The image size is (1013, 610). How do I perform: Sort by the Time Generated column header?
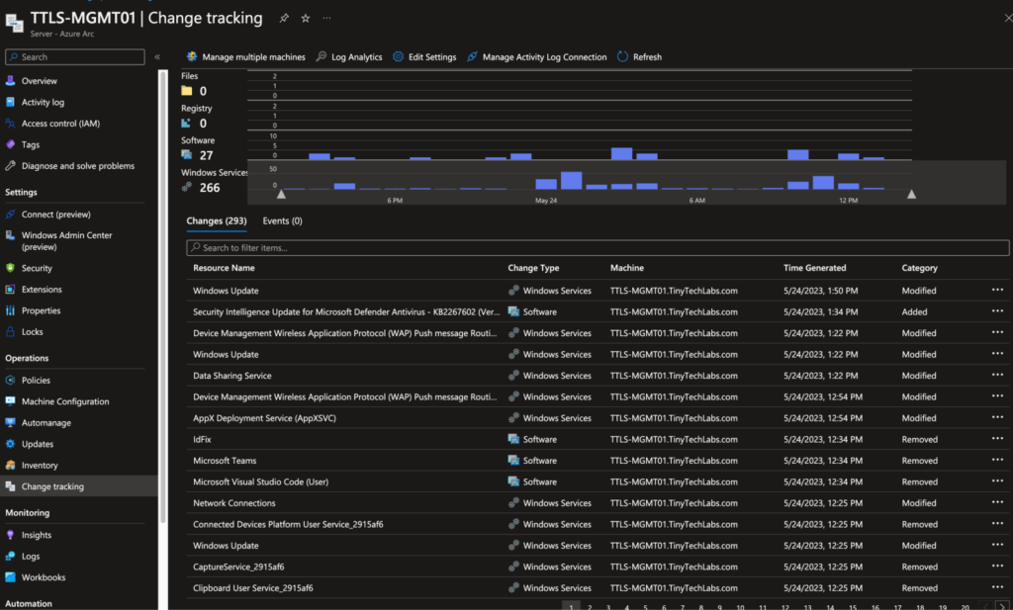pos(815,268)
